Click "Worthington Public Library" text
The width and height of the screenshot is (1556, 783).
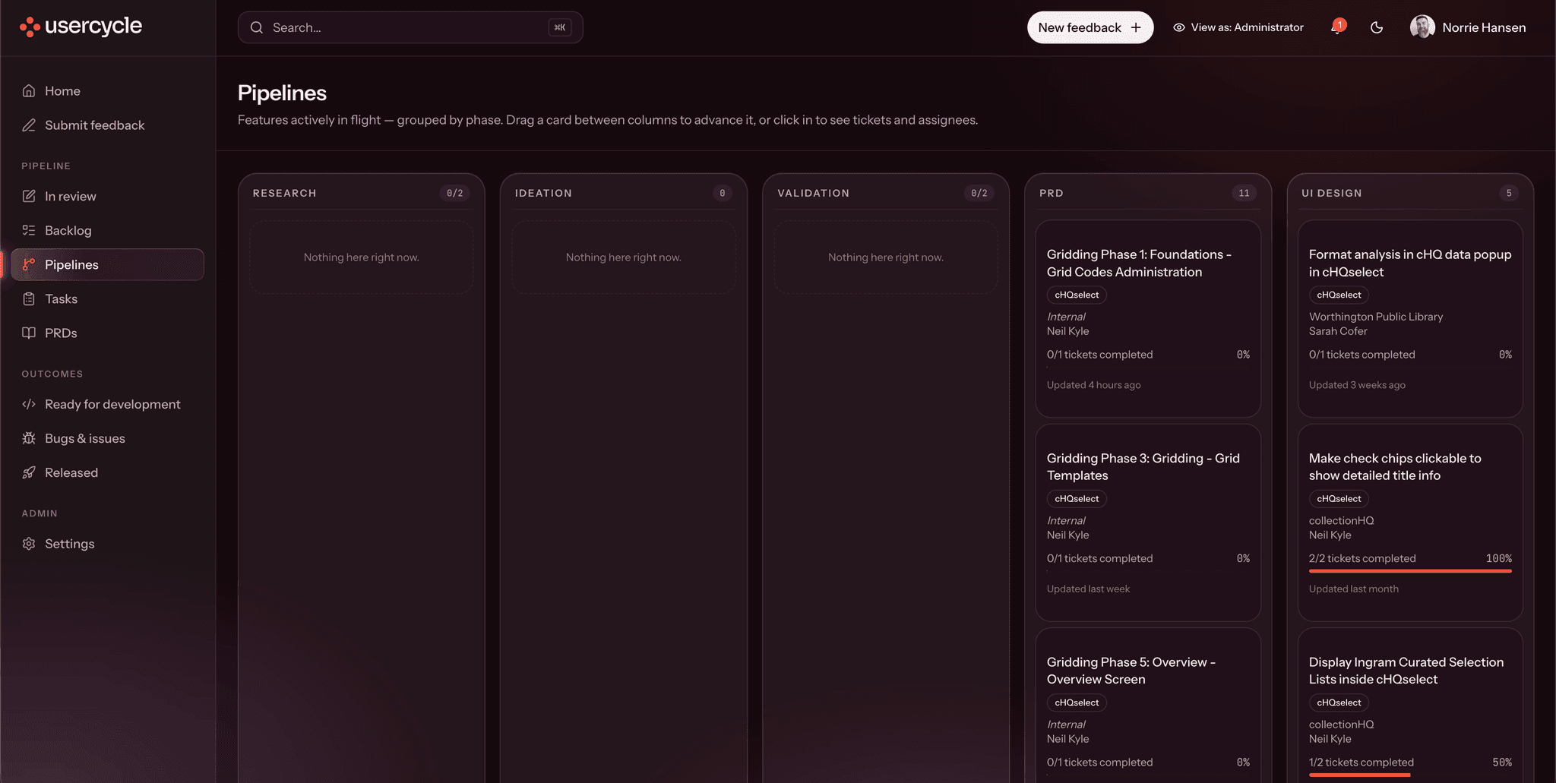[x=1376, y=317]
